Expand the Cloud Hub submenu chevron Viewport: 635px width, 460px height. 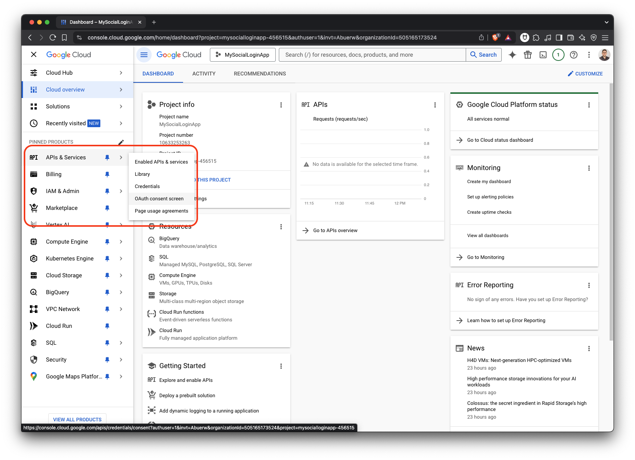point(121,73)
